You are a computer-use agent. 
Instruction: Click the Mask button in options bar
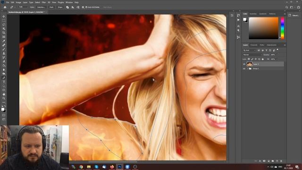pos(51,7)
